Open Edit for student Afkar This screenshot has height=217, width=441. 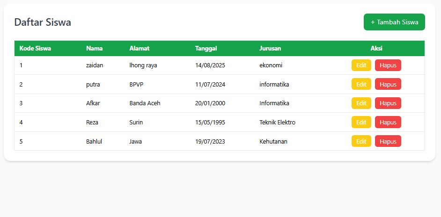point(361,103)
